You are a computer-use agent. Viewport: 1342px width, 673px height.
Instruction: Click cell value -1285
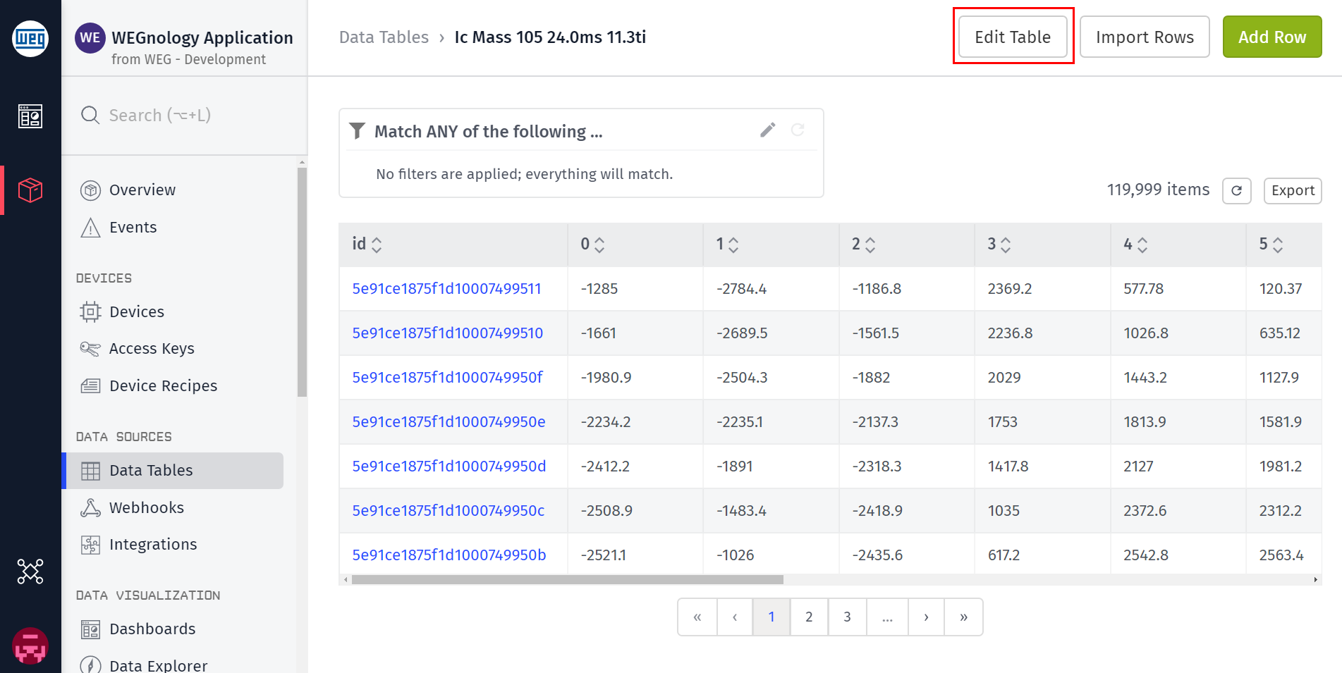coord(599,289)
